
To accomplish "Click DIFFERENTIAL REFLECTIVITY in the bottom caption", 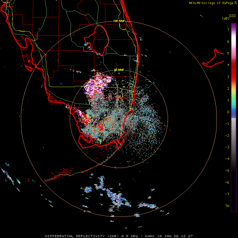I will (75, 236).
